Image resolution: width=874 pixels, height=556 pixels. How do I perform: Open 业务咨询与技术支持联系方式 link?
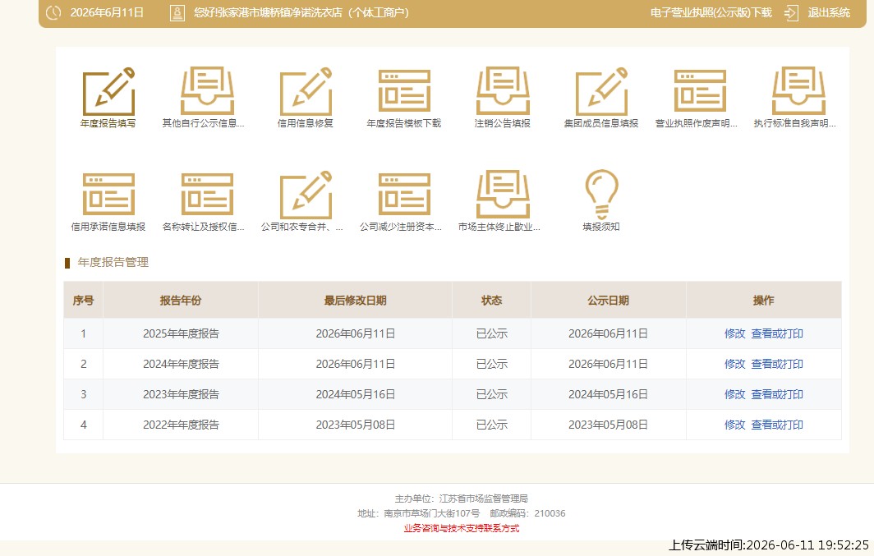point(461,528)
